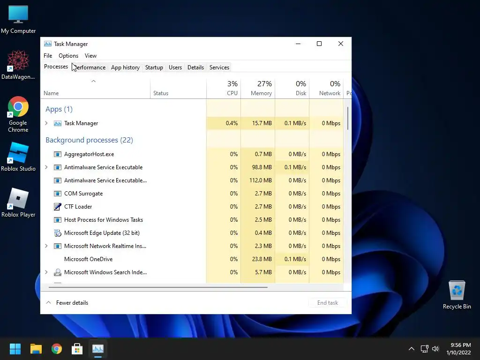Click the horizontal scrollbar under process list
This screenshot has width=480, height=360.
[158, 287]
